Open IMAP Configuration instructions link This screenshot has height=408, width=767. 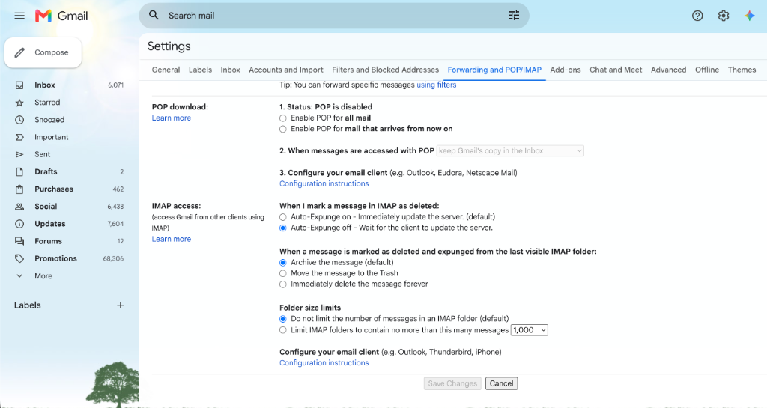(x=324, y=363)
